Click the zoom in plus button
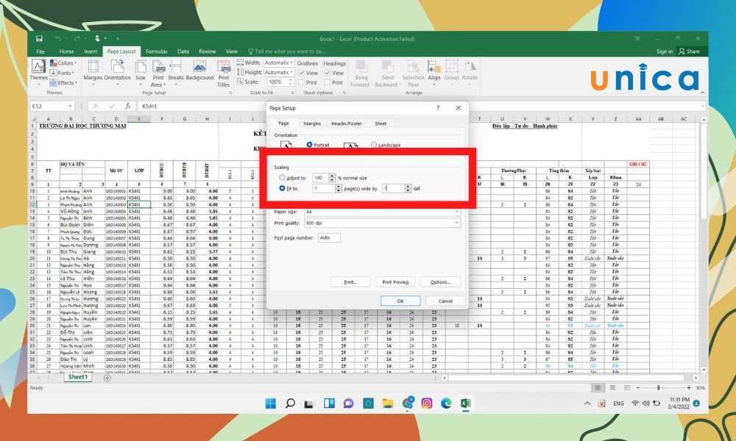This screenshot has width=736, height=441. (x=689, y=387)
